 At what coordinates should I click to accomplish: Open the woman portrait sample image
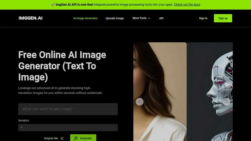(x=160, y=92)
